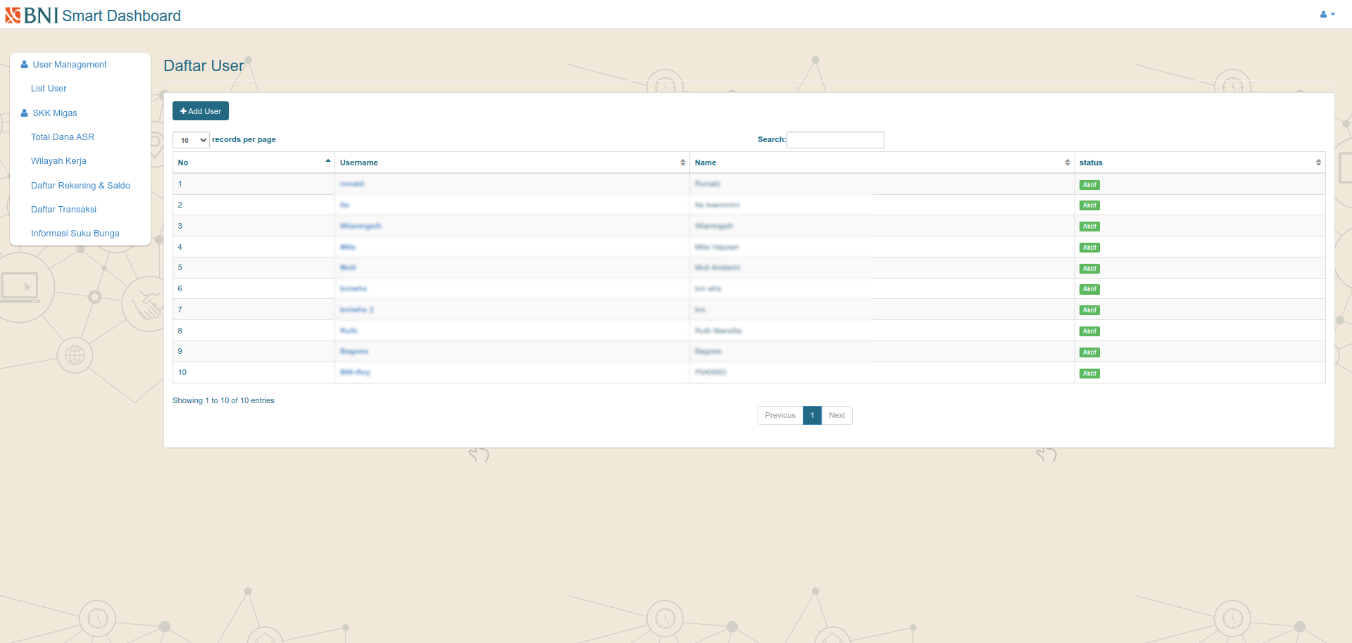Click the user icon next to SKK Migas
This screenshot has width=1352, height=643.
(23, 113)
